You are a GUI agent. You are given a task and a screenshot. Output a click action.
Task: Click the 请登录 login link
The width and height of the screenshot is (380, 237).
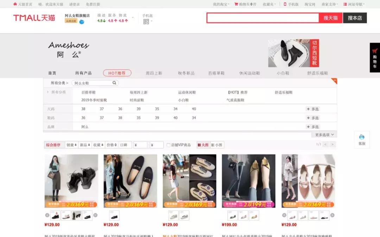pos(74,4)
